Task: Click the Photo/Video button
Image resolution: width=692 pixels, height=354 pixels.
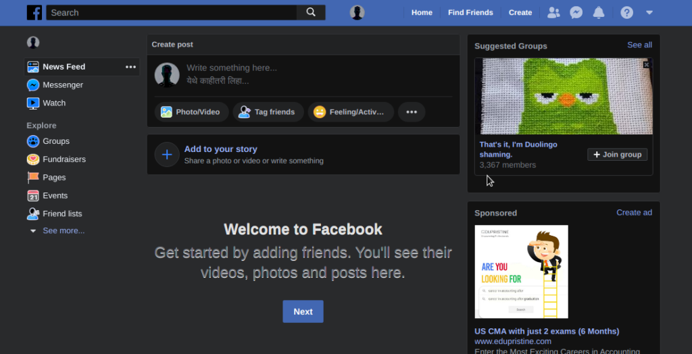Action: [191, 112]
